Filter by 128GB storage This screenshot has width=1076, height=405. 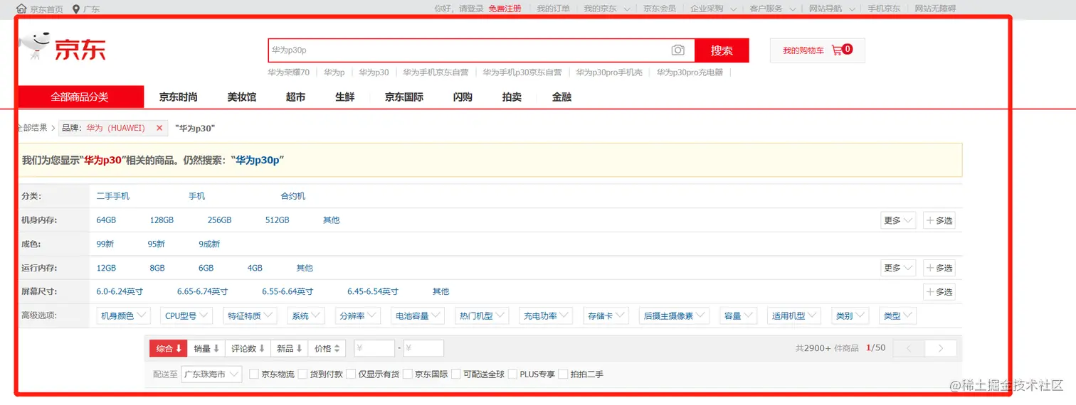tap(162, 220)
